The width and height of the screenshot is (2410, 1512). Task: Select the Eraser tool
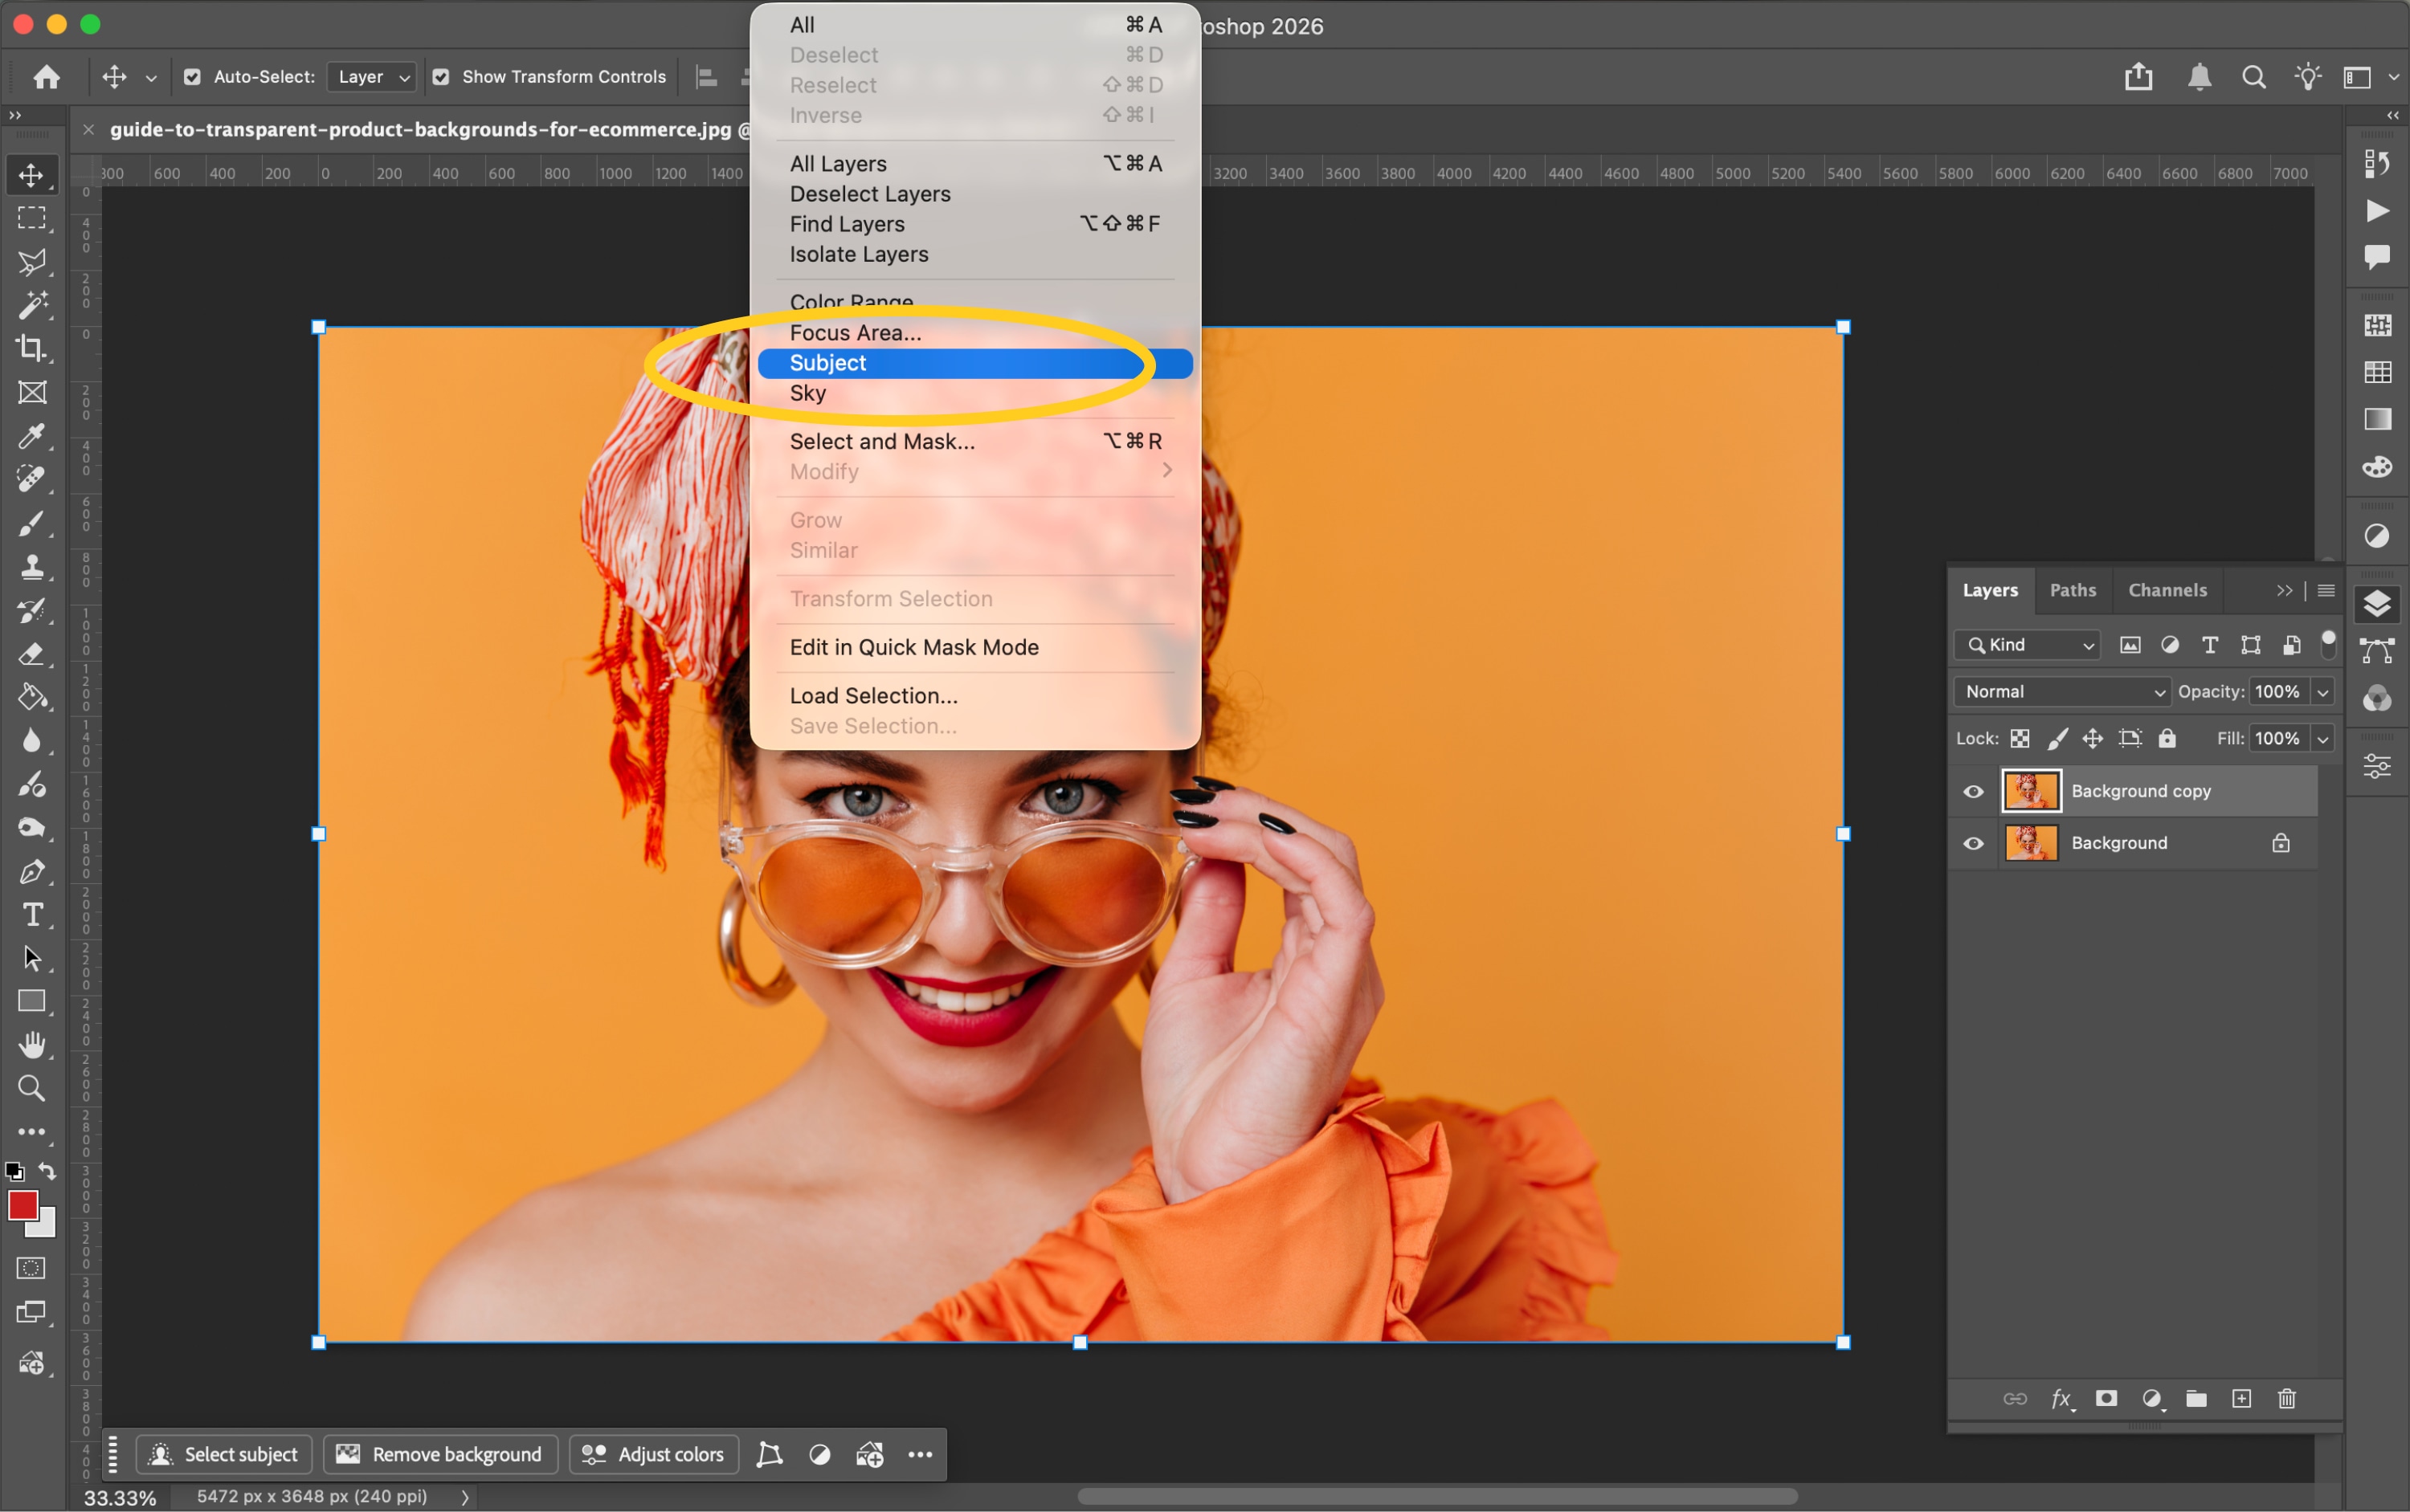point(31,654)
